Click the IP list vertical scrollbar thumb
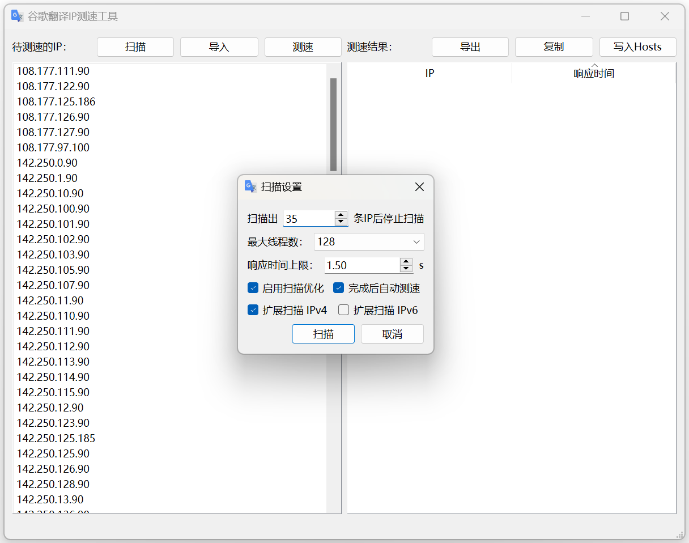This screenshot has height=543, width=689. [x=333, y=125]
